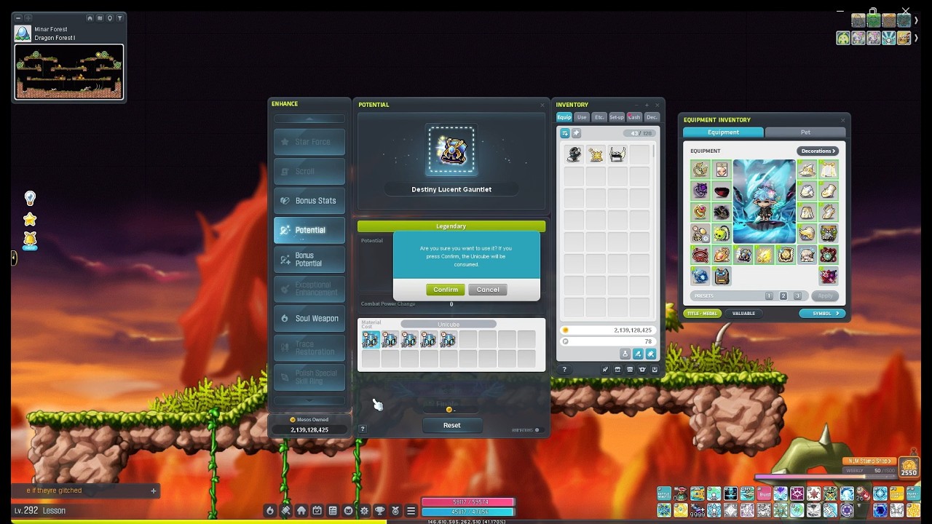Select the Unicube material header

click(x=449, y=325)
